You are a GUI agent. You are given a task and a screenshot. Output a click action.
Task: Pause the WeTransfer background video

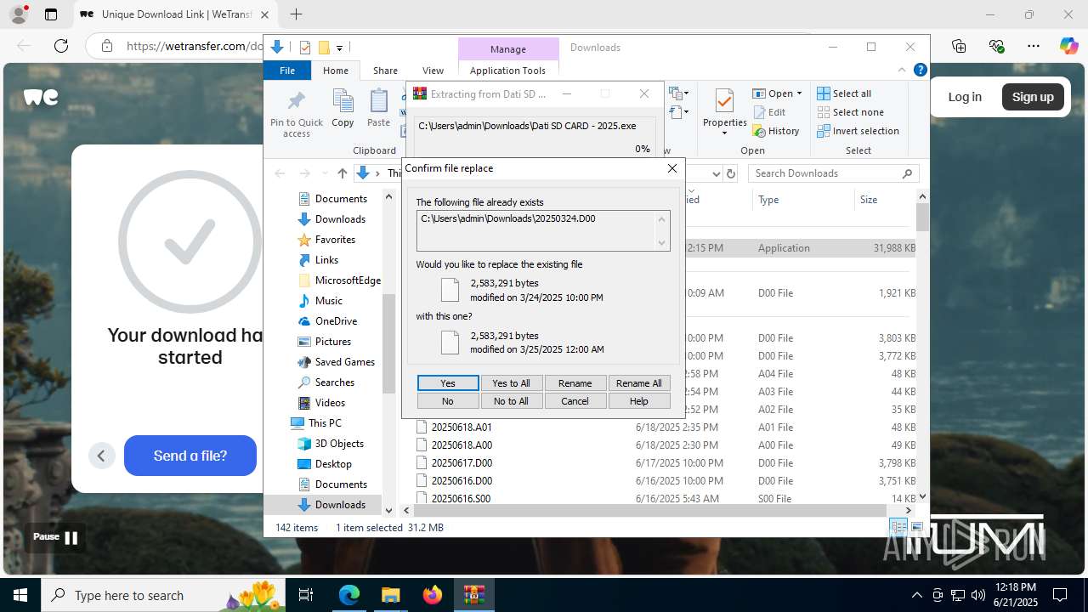(x=56, y=537)
